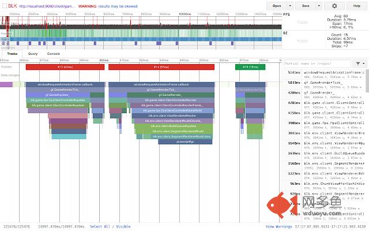Click the FPS Avg: 69 statistic
This screenshot has height=231, width=369.
point(341,16)
